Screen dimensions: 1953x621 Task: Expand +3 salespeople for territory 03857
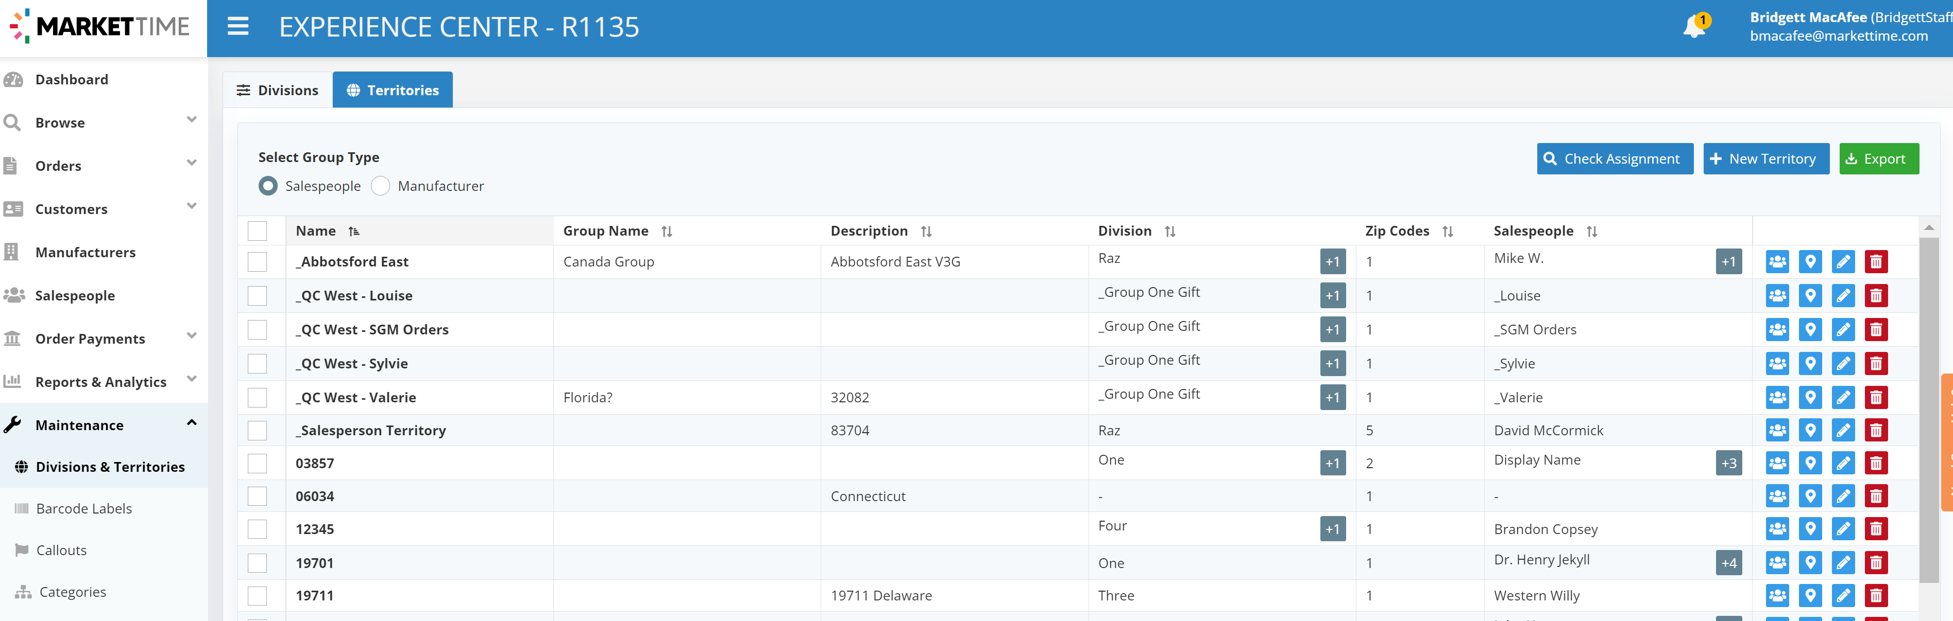[1728, 464]
